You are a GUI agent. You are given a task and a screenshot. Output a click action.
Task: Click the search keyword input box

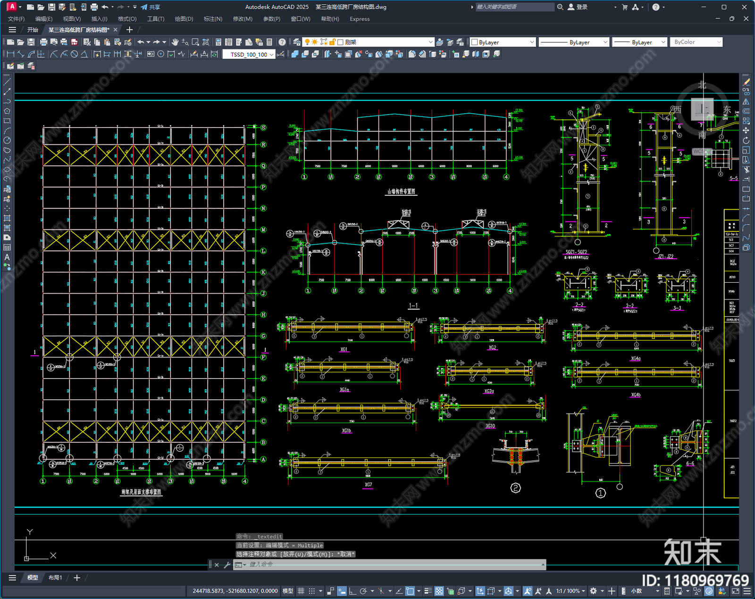[x=514, y=7]
